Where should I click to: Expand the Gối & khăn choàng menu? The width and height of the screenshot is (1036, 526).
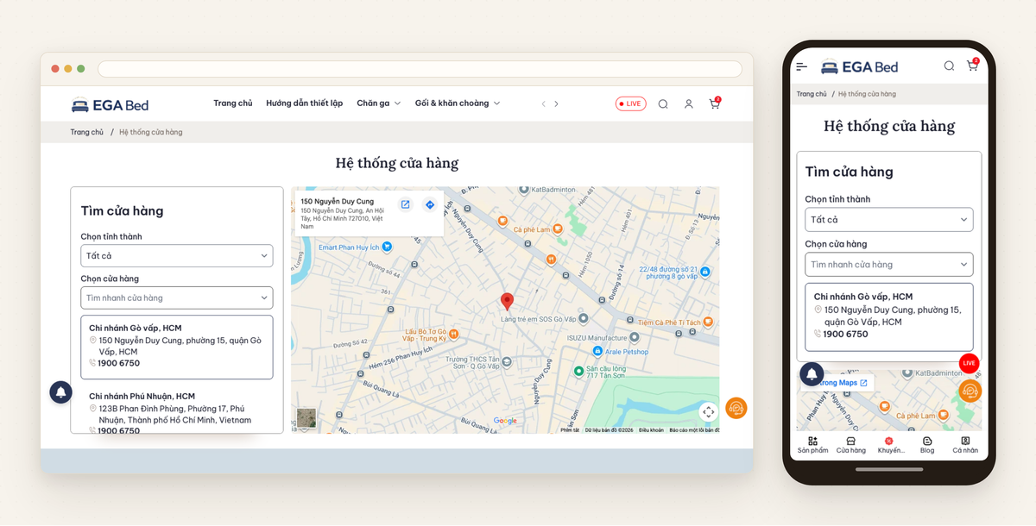(458, 103)
